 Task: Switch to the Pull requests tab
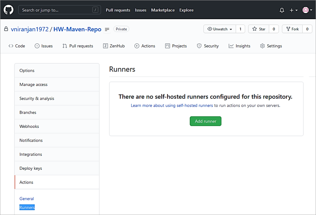coord(78,46)
